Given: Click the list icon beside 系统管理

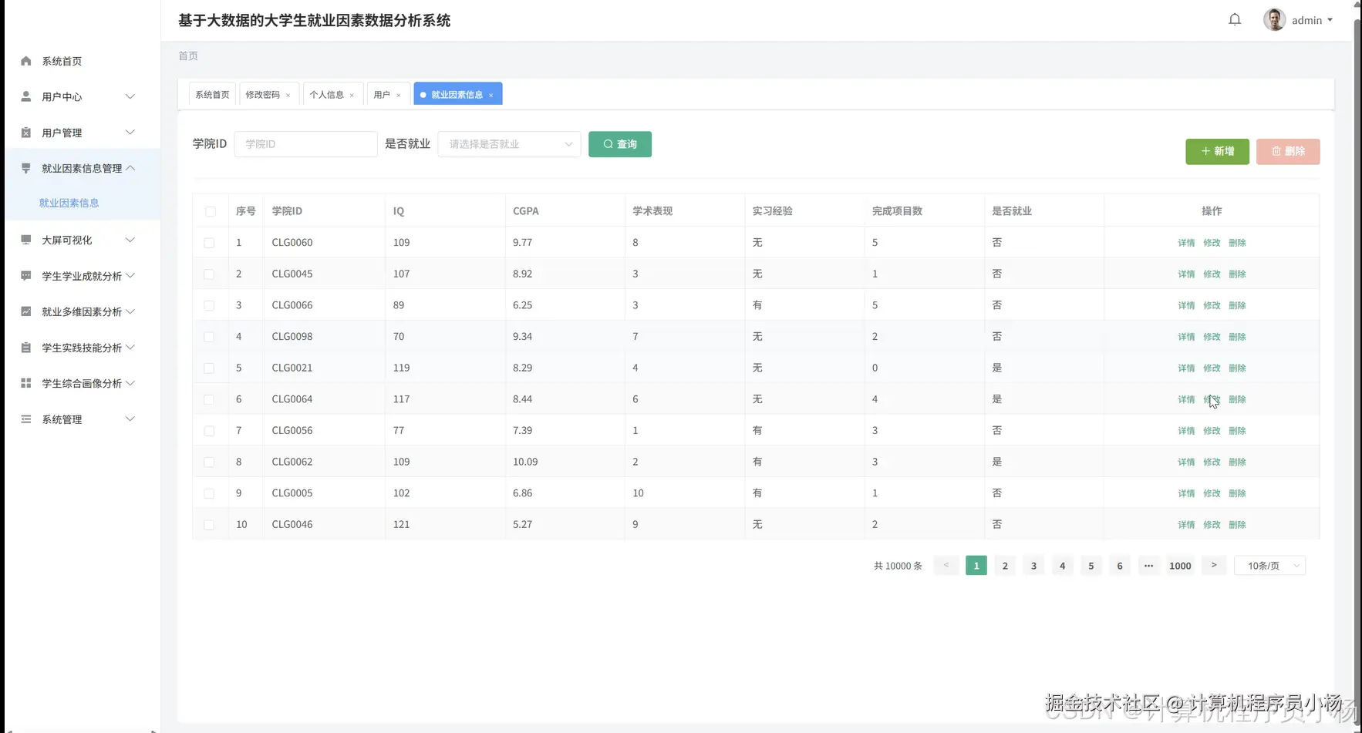Looking at the screenshot, I should 26,419.
